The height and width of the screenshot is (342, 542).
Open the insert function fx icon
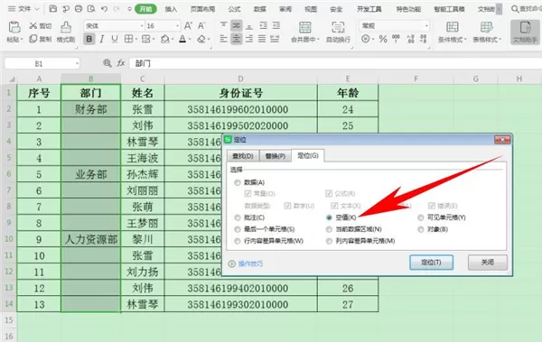[121, 63]
